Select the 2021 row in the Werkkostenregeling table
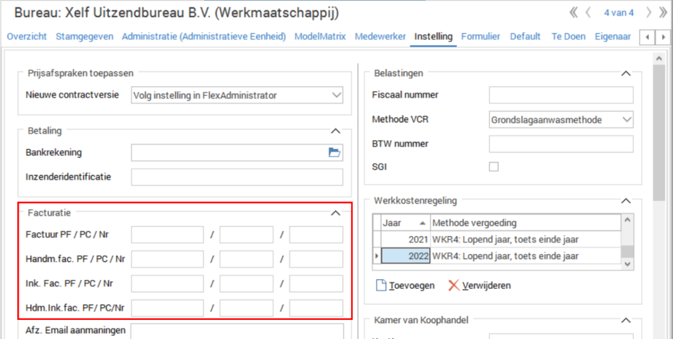This screenshot has width=673, height=339. coord(495,239)
